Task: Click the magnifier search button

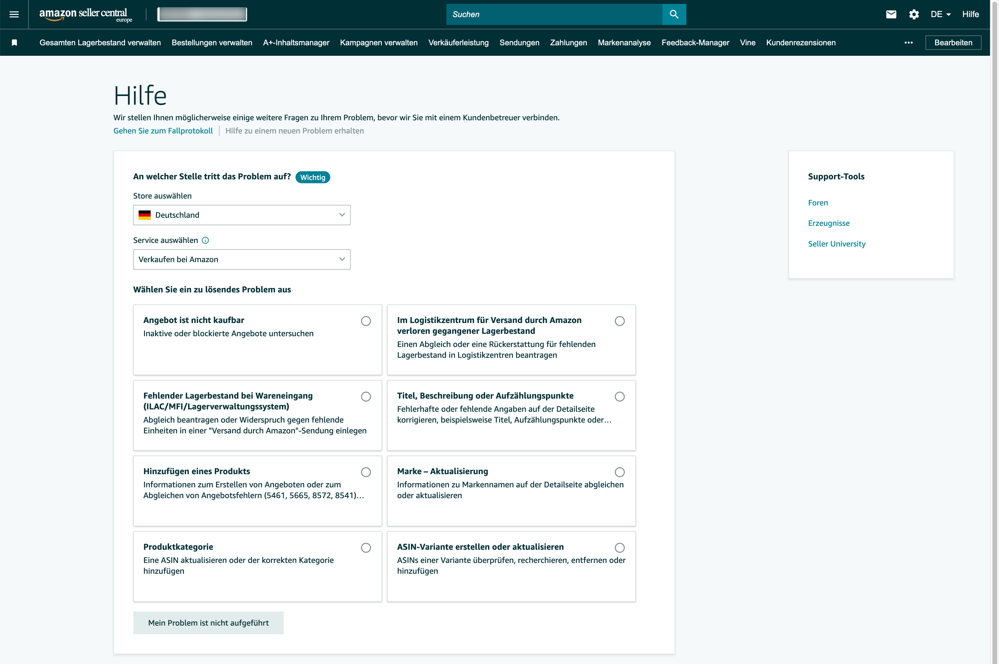Action: click(674, 14)
